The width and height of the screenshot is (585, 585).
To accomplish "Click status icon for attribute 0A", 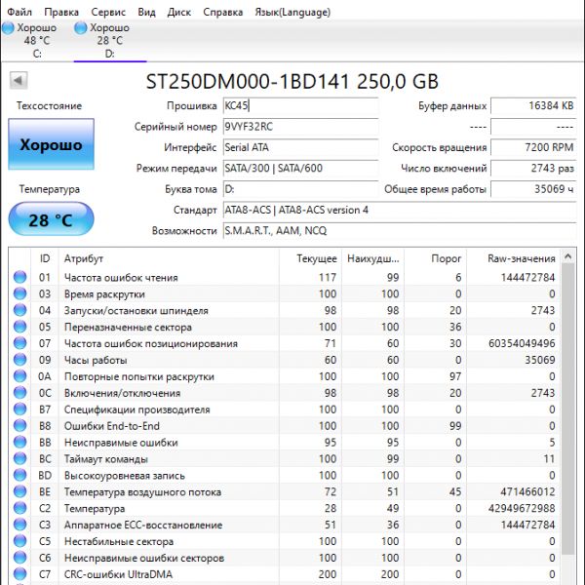I will [19, 376].
